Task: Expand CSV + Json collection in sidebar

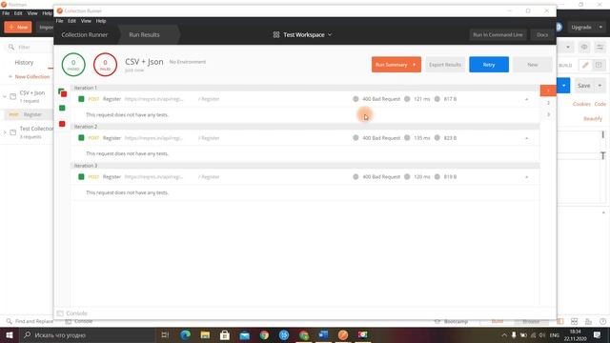Action: [5, 96]
